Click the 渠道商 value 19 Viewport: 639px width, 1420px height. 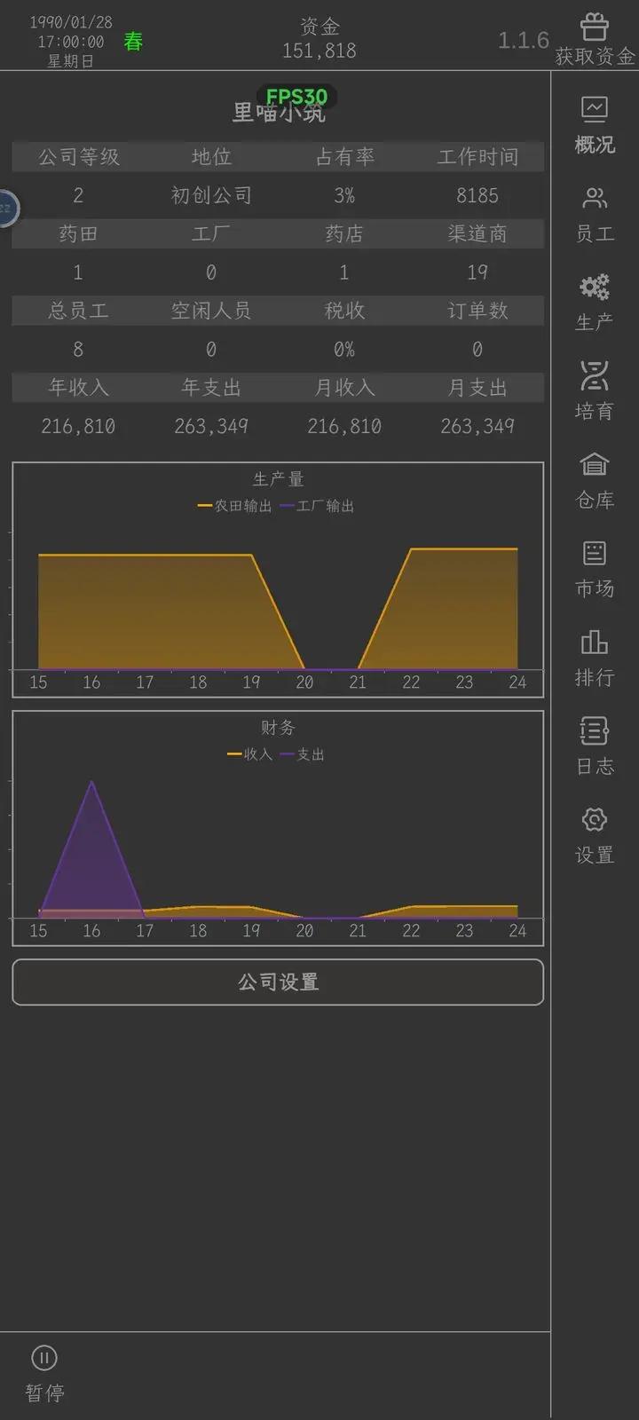pos(477,272)
